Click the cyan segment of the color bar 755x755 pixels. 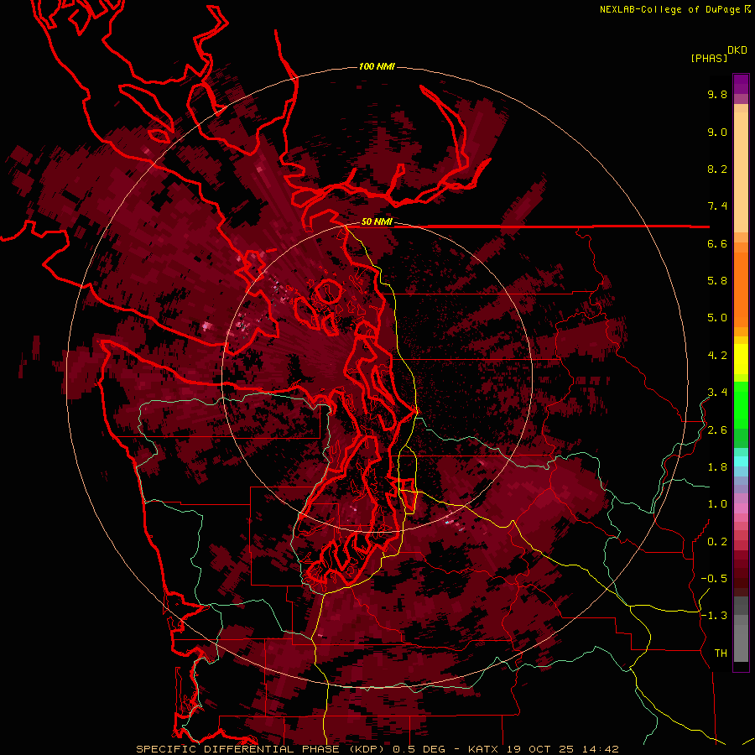tap(741, 461)
